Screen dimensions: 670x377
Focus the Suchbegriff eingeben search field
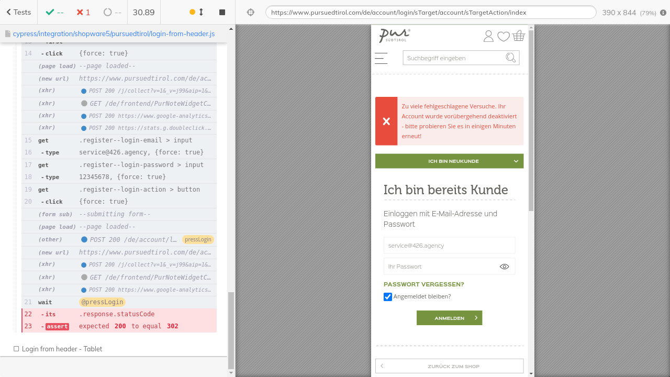click(453, 58)
